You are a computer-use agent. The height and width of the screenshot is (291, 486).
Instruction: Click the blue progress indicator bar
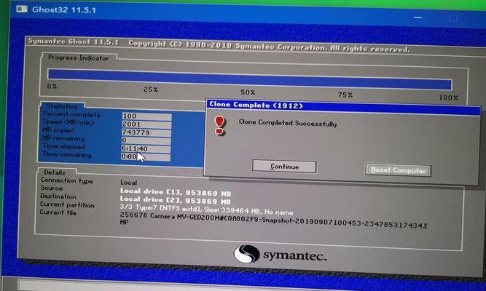coord(249,79)
